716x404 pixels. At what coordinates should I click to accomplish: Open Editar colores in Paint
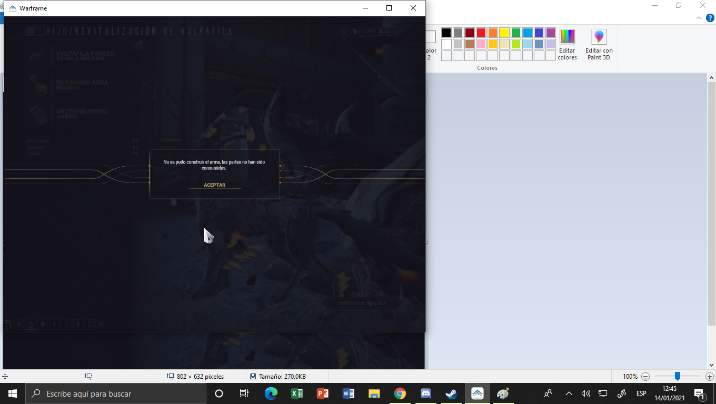coord(567,45)
